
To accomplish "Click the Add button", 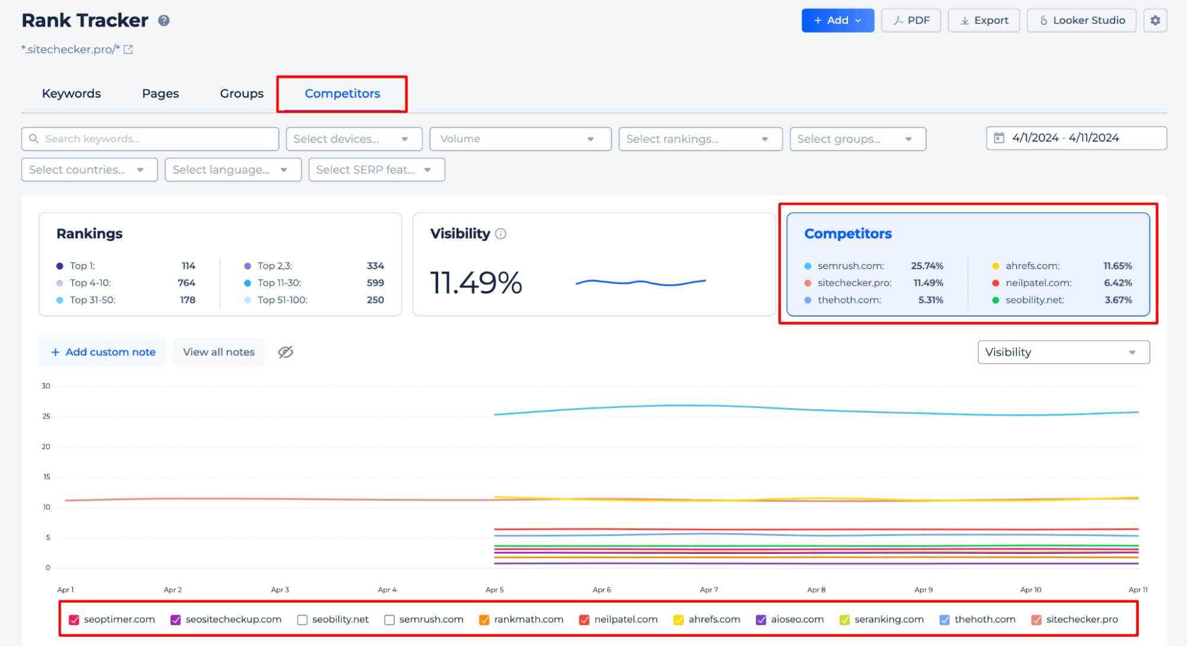I will pos(837,21).
